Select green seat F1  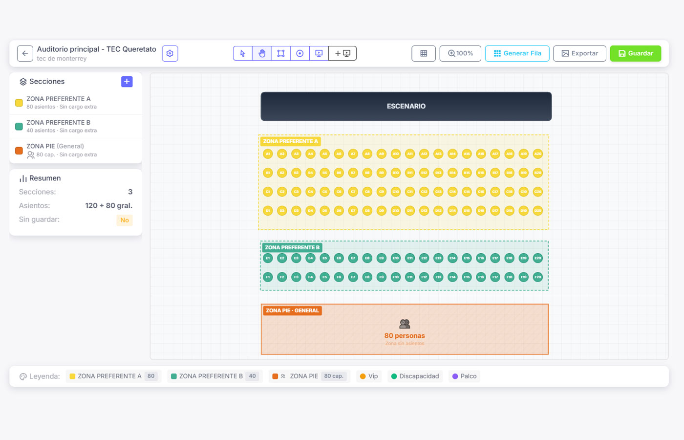coord(268,277)
